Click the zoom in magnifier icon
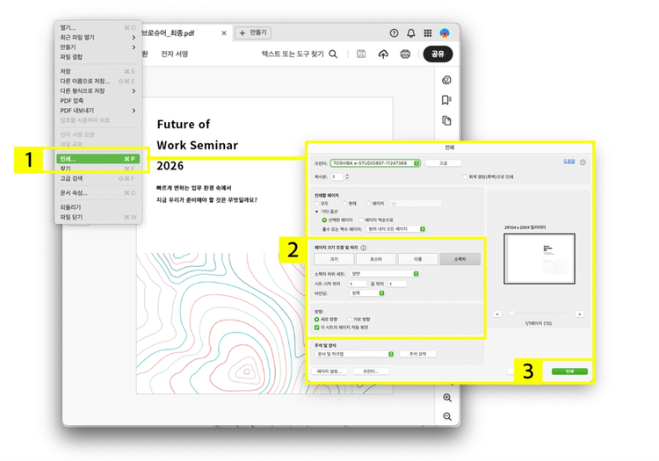The height and width of the screenshot is (461, 659). 447,398
